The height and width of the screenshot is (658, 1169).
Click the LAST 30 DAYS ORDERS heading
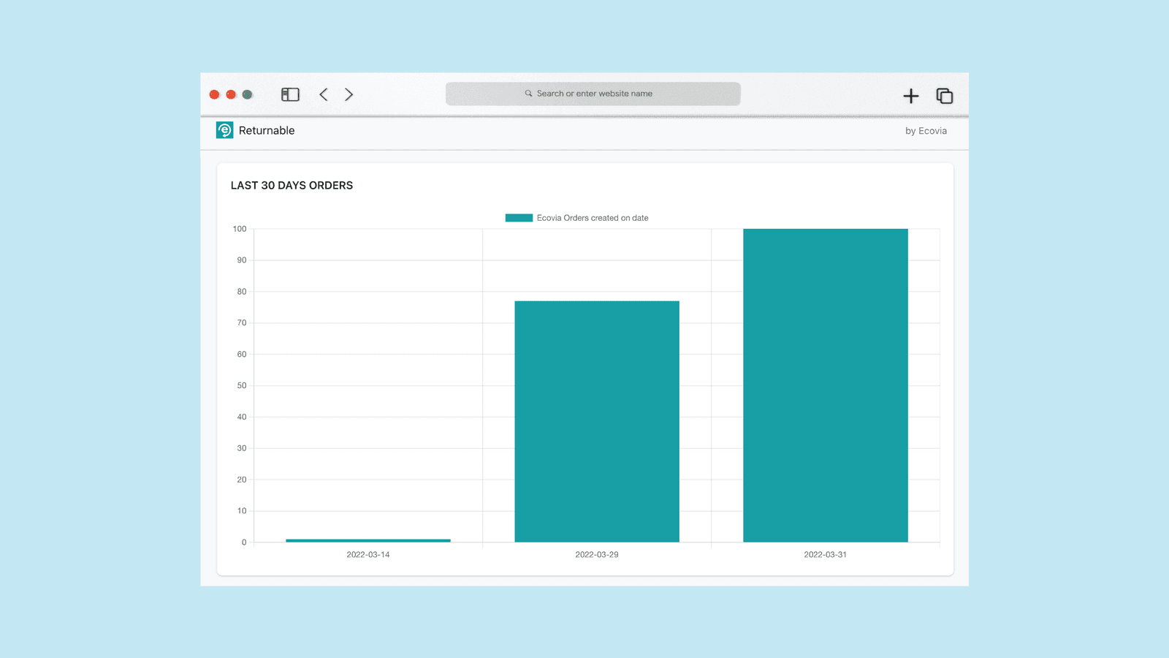tap(292, 185)
